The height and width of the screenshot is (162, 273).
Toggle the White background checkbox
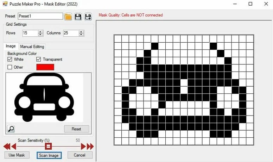(x=10, y=60)
